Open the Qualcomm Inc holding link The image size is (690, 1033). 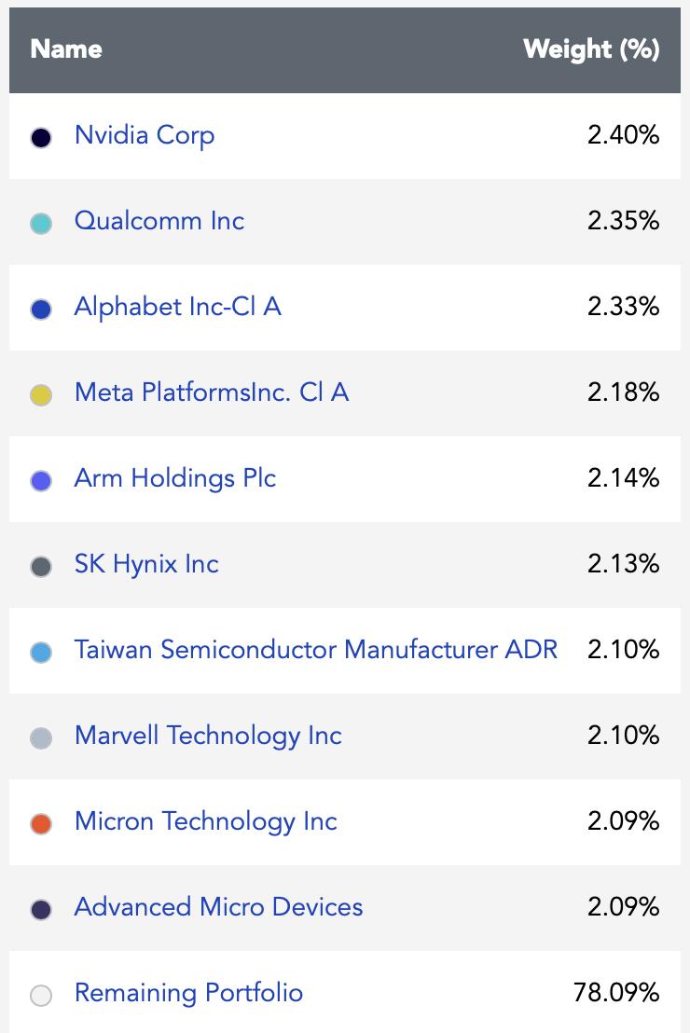click(x=159, y=221)
